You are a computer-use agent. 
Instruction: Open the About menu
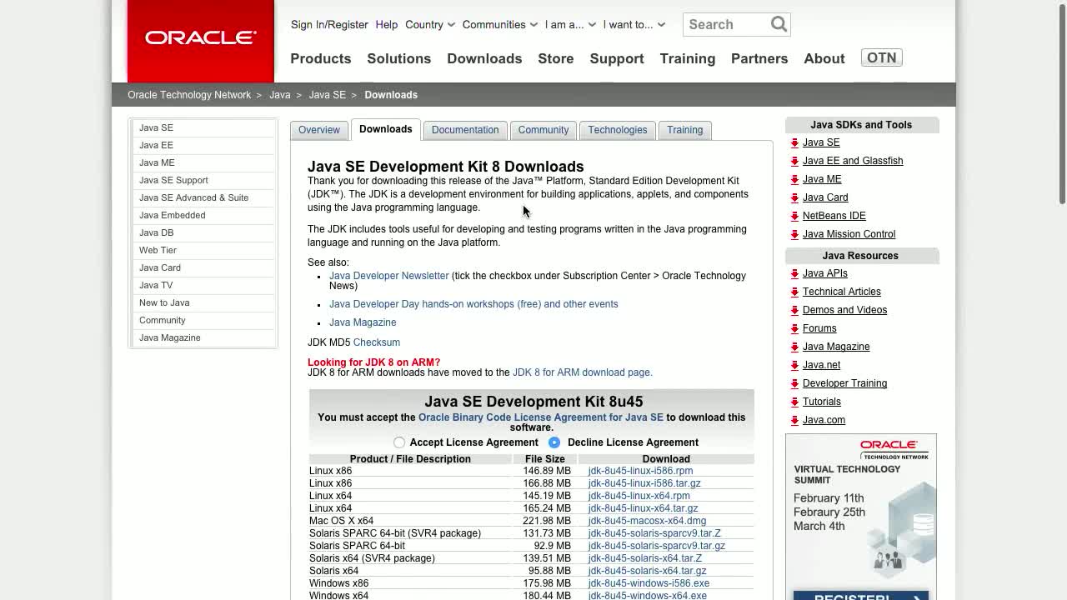[824, 58]
